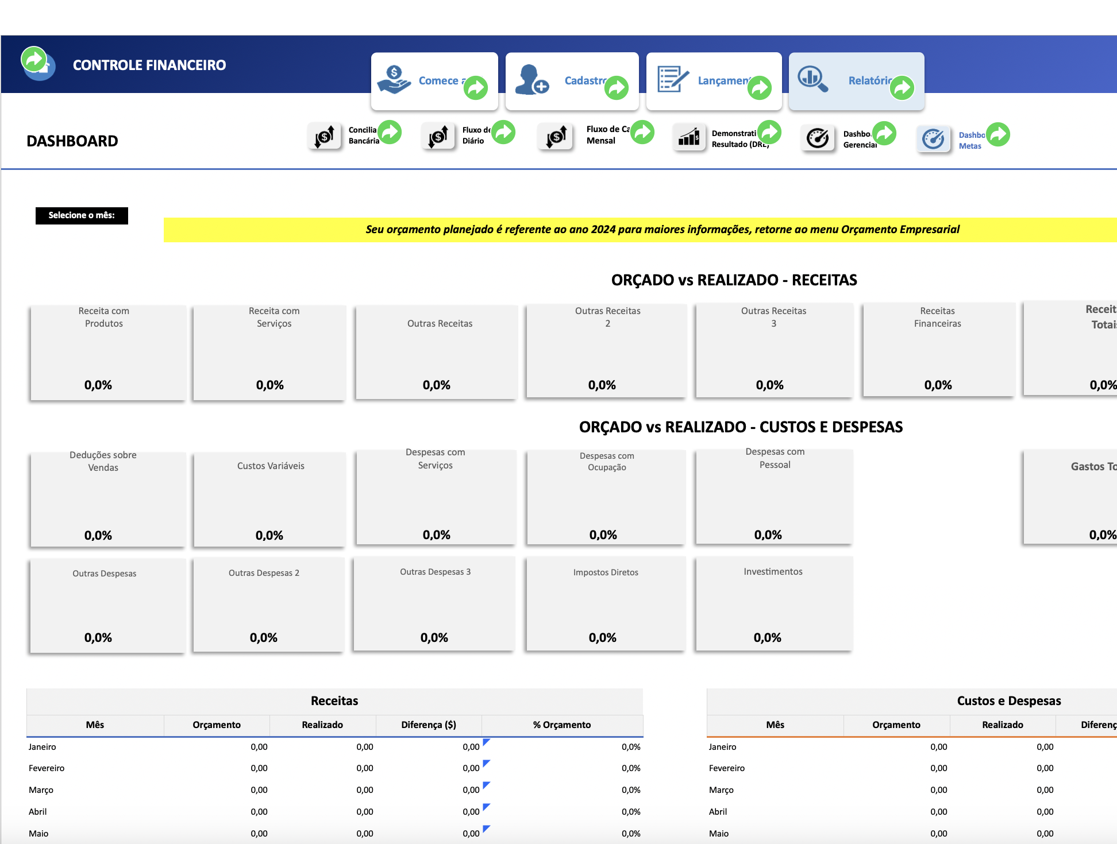The image size is (1117, 844).
Task: Click the 0,0% value under Receita com Produtos
Action: [x=98, y=385]
